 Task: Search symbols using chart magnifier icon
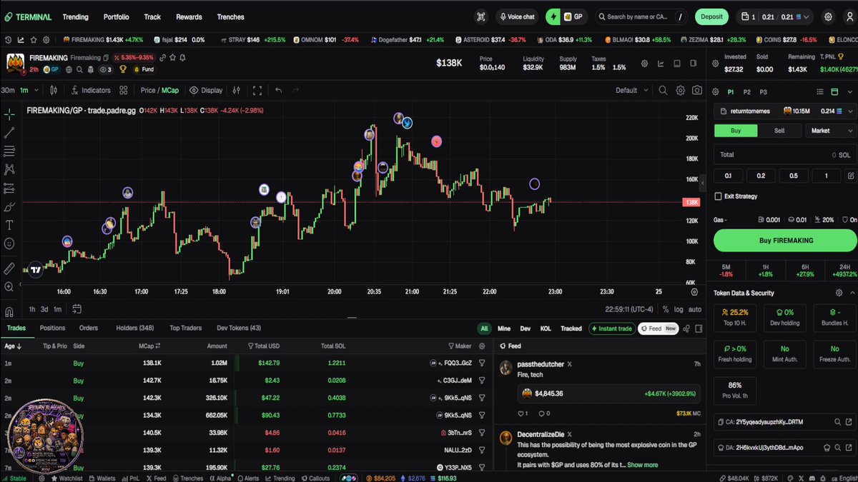tap(663, 91)
